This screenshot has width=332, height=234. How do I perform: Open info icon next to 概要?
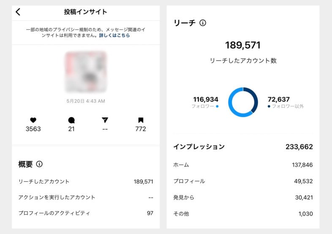point(39,164)
